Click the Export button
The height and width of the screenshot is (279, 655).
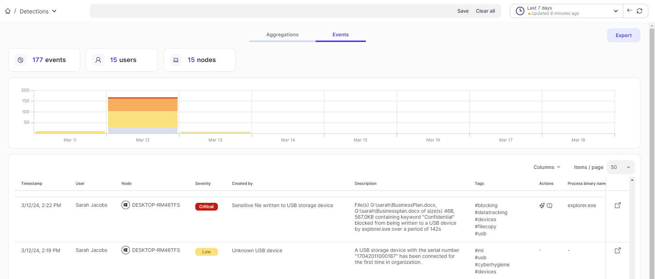(x=623, y=35)
